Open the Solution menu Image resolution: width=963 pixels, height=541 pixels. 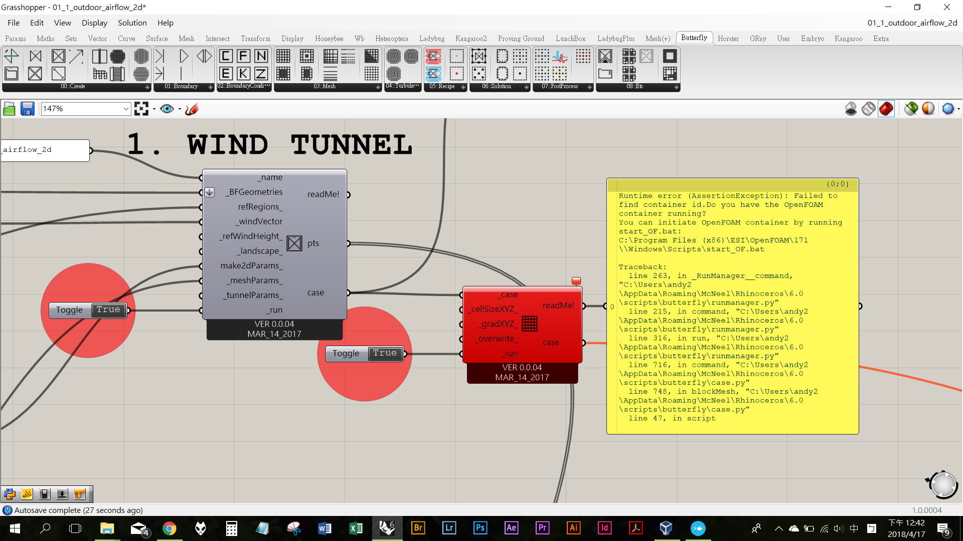click(x=132, y=23)
